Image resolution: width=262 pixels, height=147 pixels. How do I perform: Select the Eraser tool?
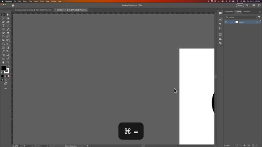[x=8, y=33]
